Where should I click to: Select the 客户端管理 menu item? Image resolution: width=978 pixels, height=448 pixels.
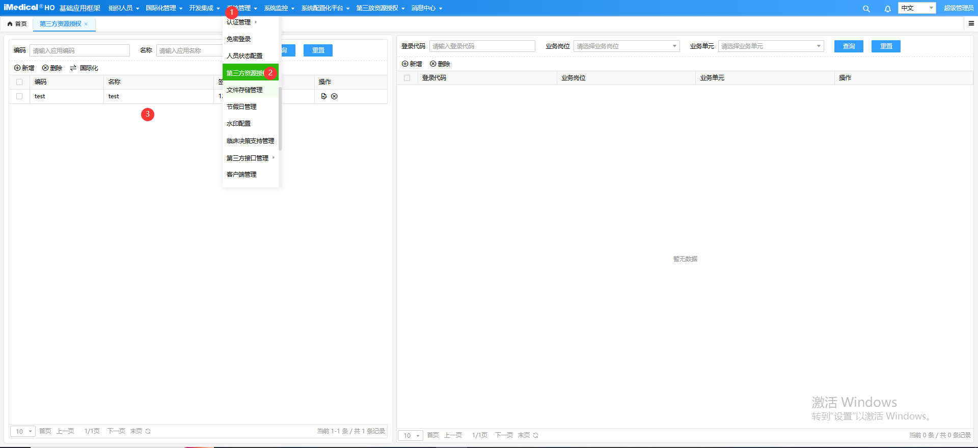(x=251, y=175)
